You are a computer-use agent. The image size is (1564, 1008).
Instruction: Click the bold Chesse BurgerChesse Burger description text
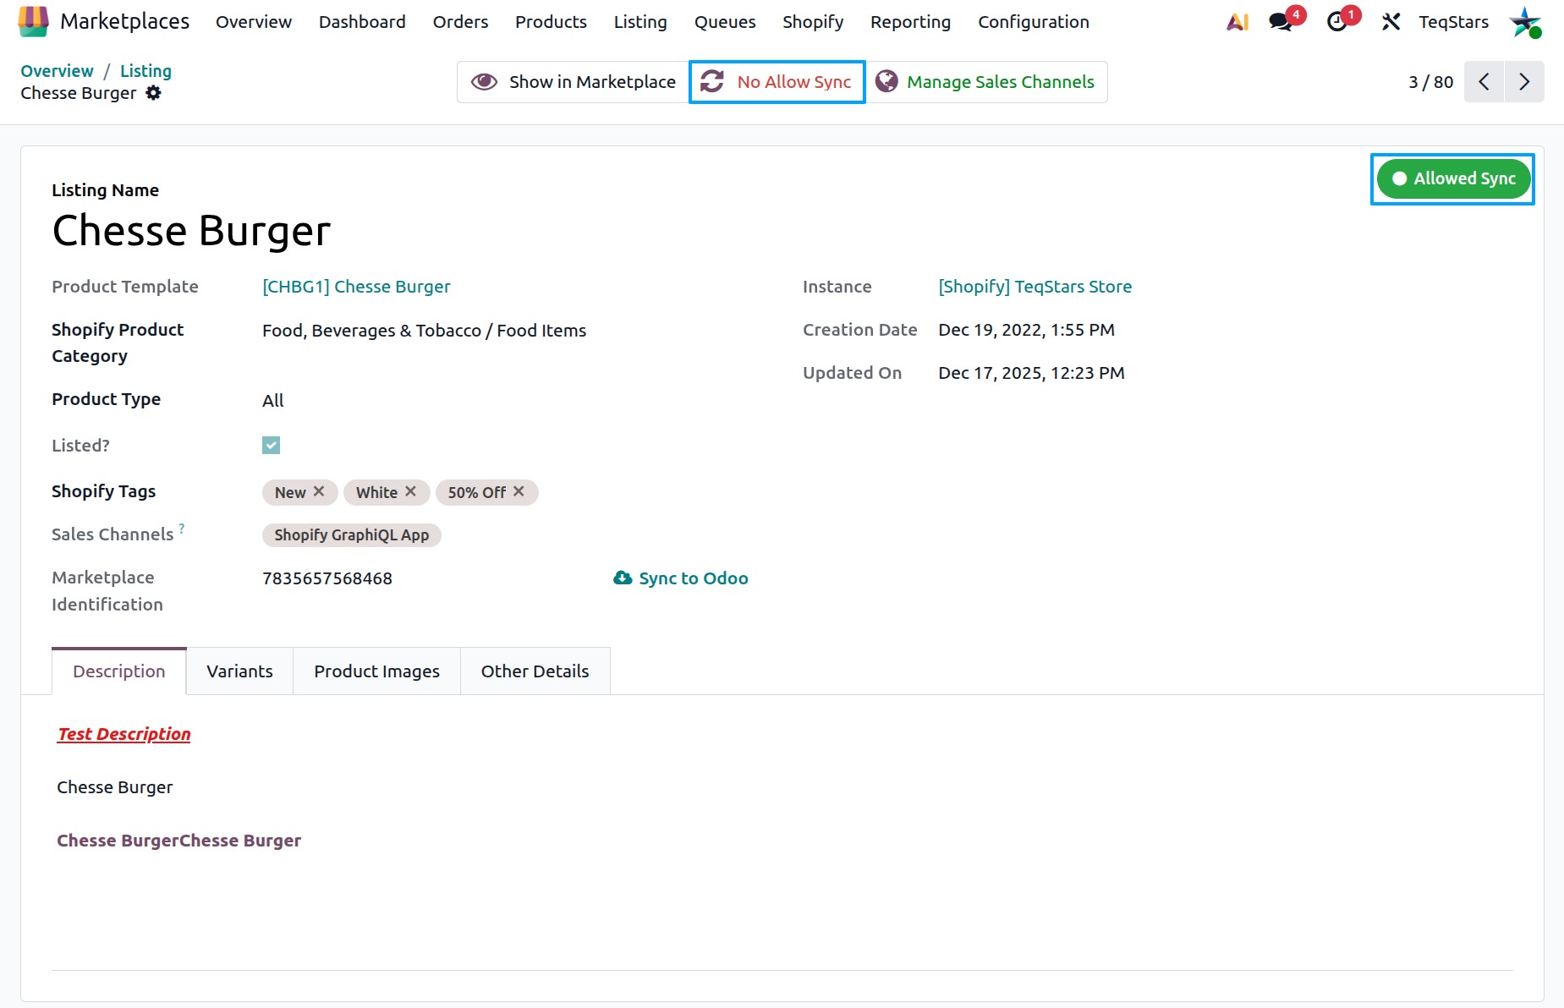point(178,841)
